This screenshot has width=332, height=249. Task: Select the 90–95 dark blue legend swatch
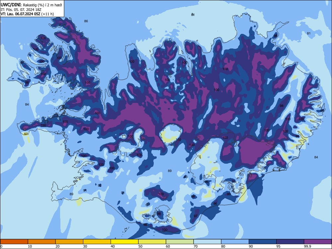click(x=263, y=242)
